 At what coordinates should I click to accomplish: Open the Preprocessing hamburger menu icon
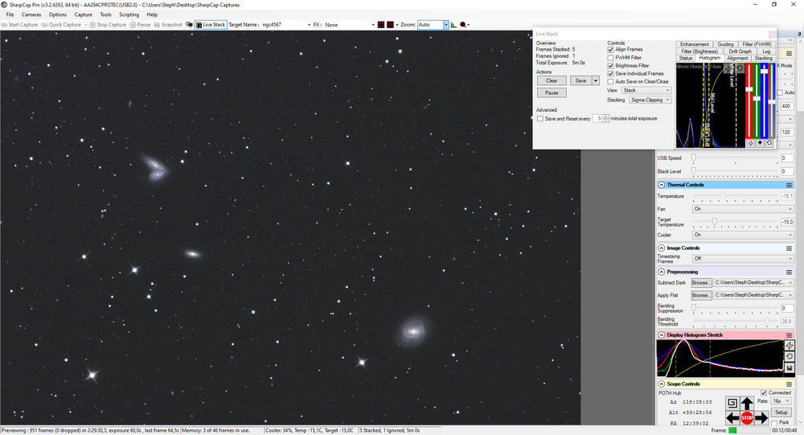(790, 273)
